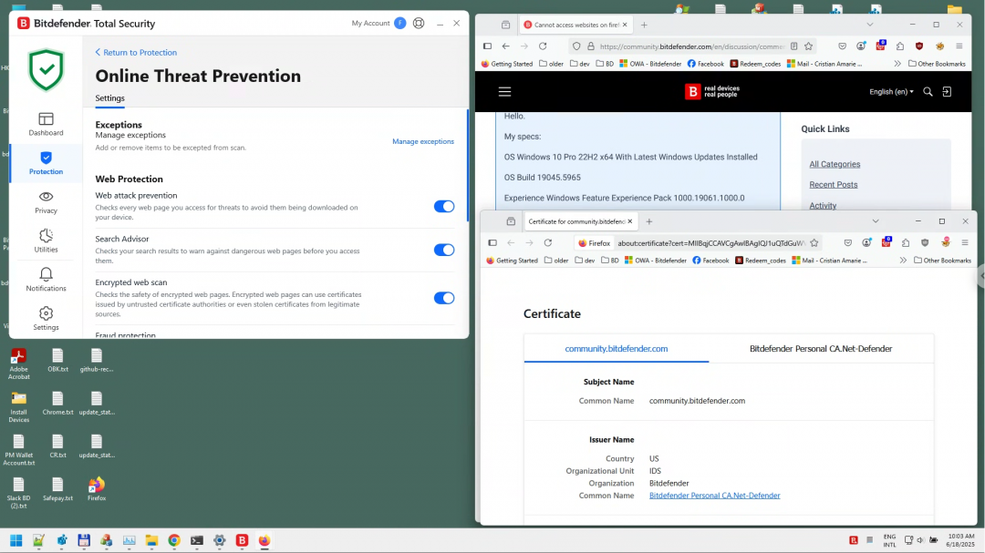Click the padlock site info icon in top Firefox

[x=590, y=46]
